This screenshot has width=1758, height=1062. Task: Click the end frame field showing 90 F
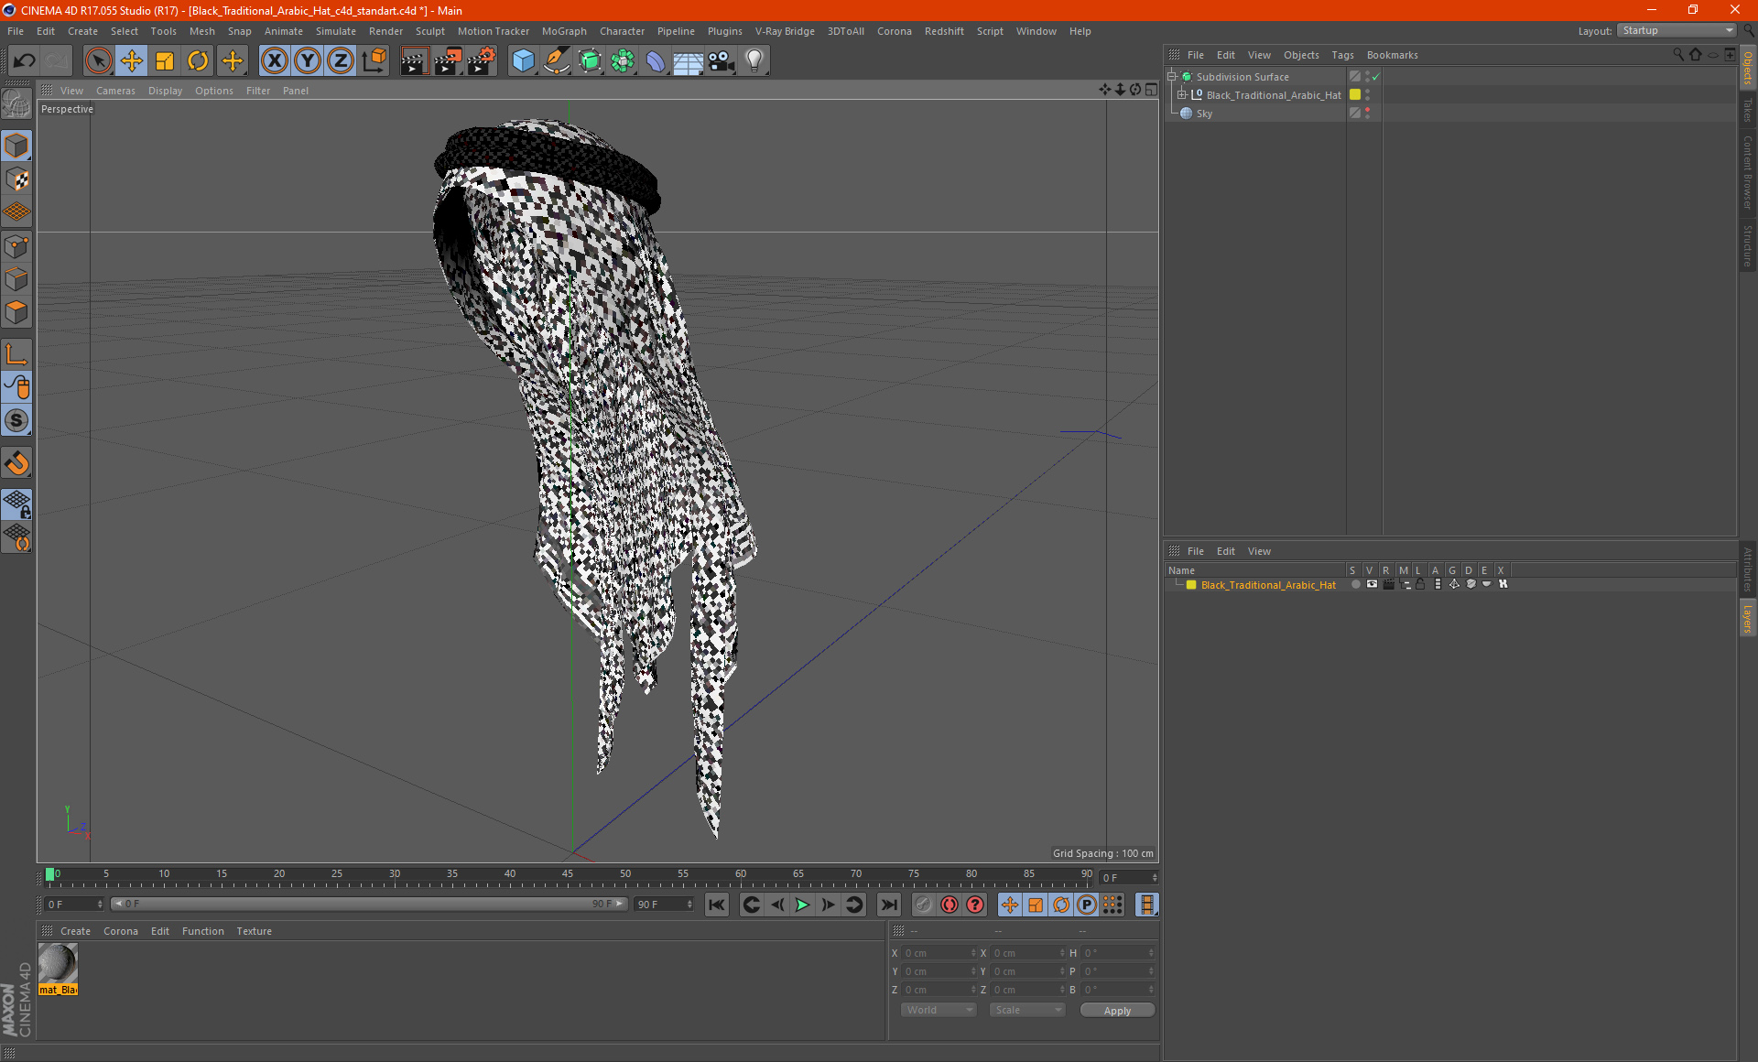665,905
